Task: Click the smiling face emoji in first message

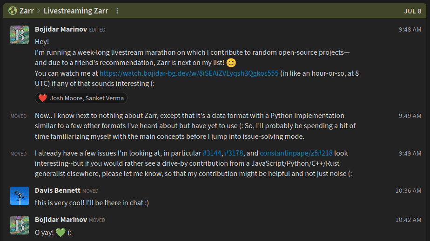Action: (231, 63)
